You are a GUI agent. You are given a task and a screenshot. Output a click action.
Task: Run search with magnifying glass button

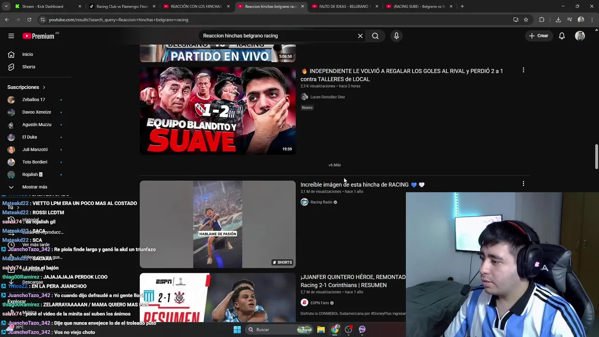click(x=375, y=36)
